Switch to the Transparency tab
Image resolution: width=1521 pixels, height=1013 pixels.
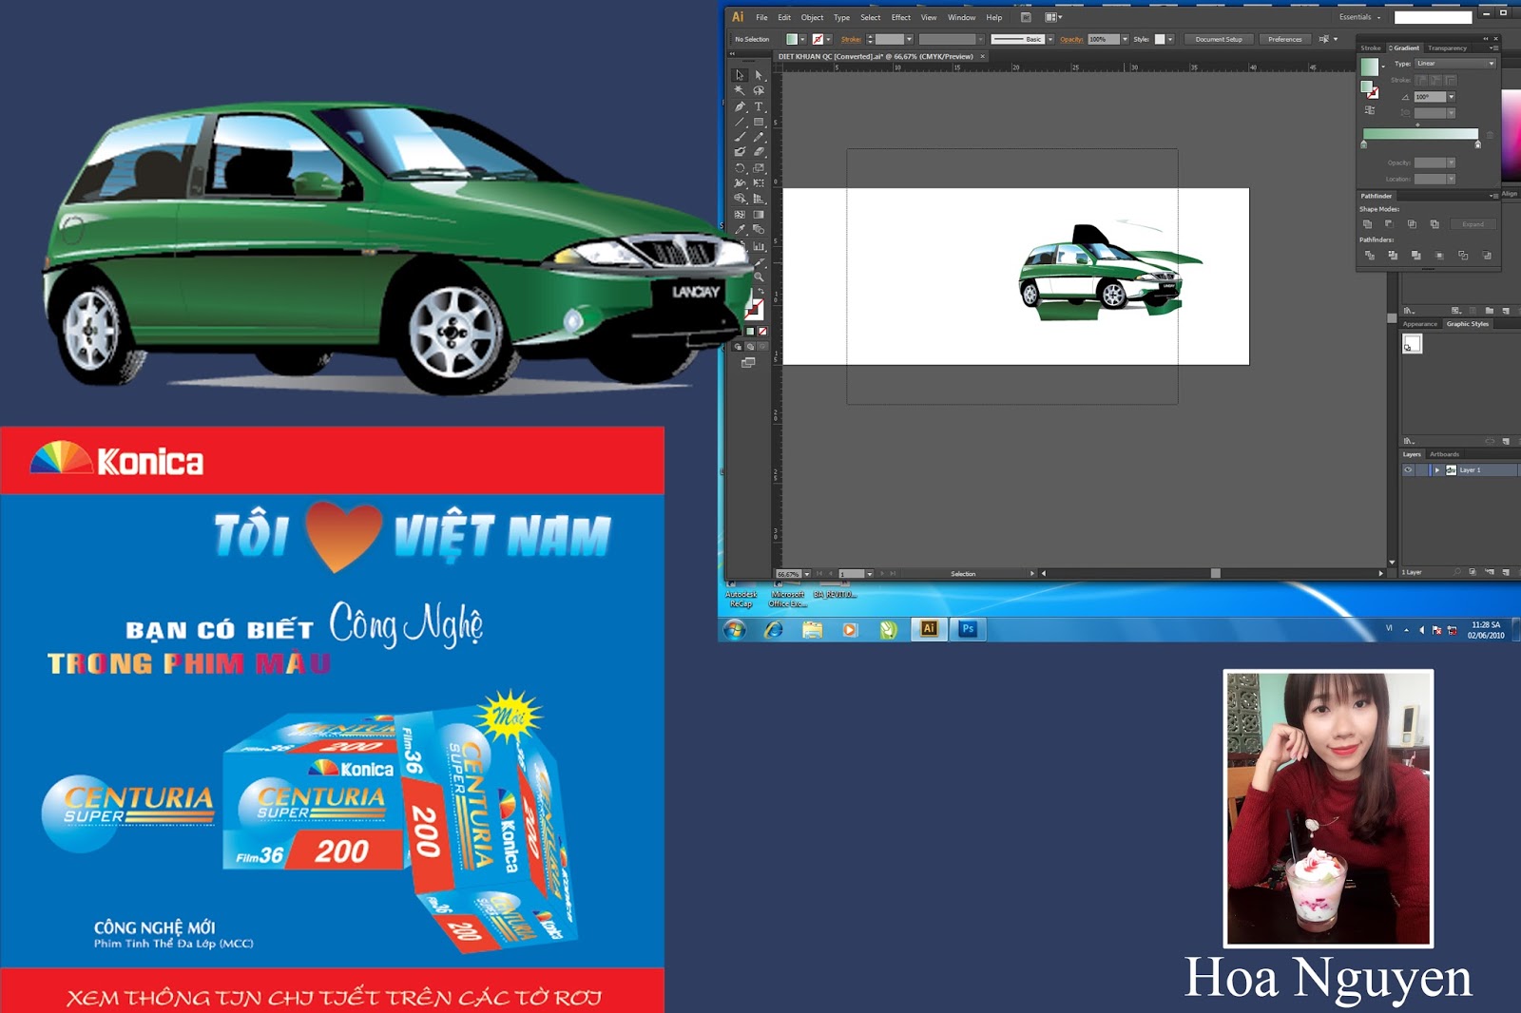point(1447,48)
